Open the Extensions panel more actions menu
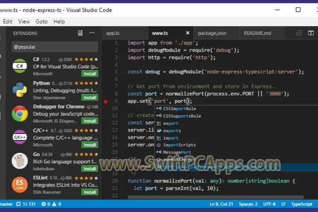This screenshot has height=212, width=318. [x=92, y=33]
